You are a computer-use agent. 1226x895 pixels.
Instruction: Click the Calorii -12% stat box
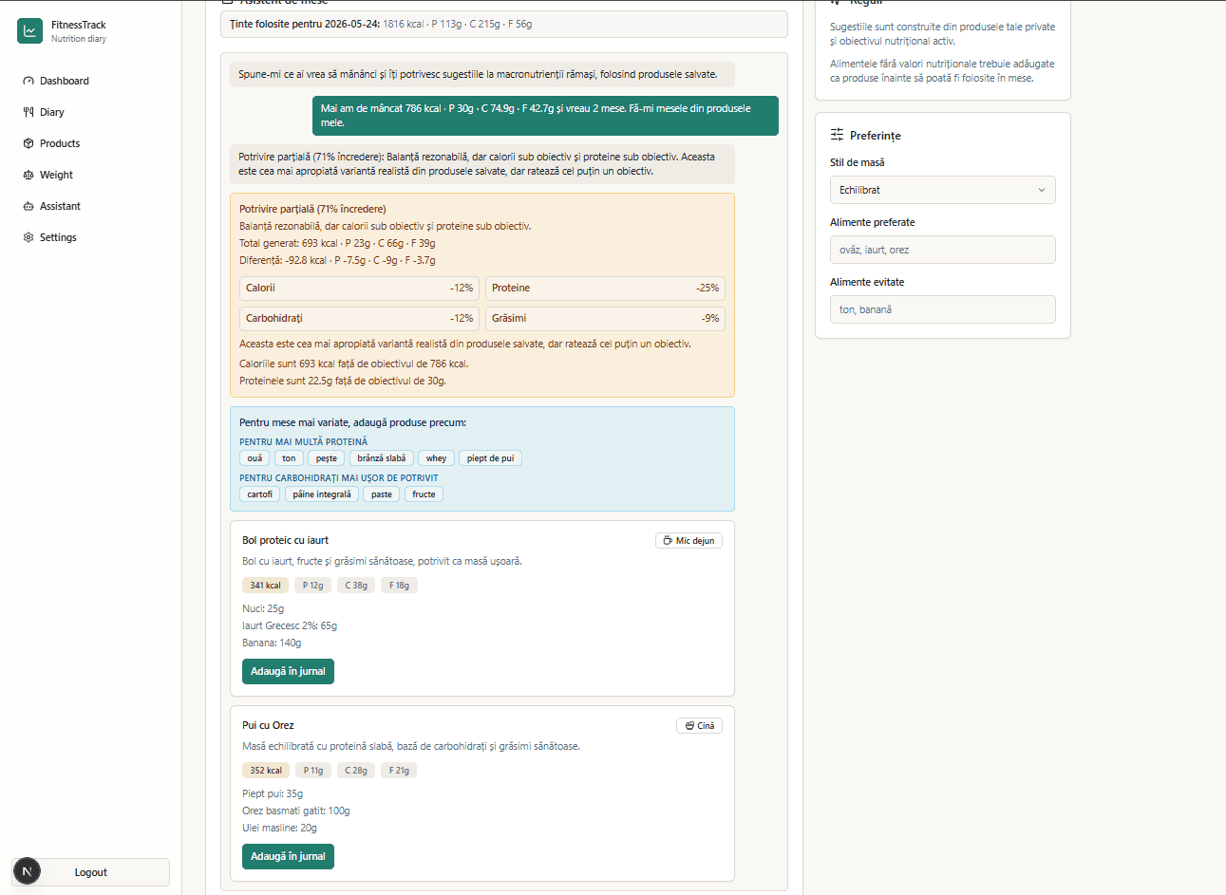coord(359,289)
